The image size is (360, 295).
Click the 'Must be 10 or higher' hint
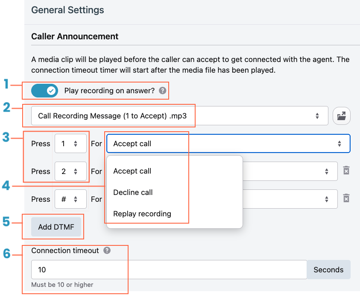click(x=62, y=285)
